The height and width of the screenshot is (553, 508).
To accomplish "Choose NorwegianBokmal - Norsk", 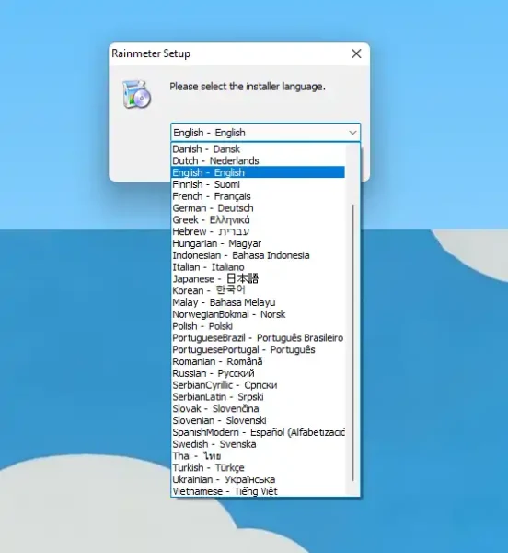I will 258,314.
